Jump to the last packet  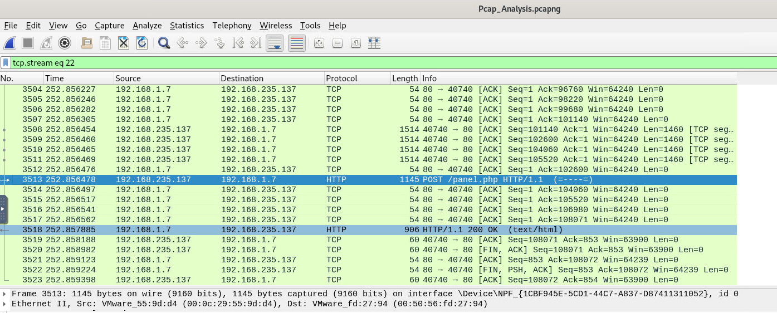click(x=256, y=43)
